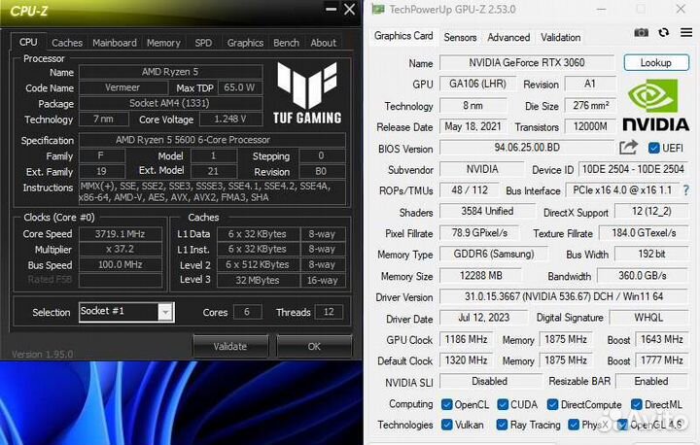Viewport: 700px width, 445px height.
Task: Click the Code Name value Vermeer
Action: point(123,87)
